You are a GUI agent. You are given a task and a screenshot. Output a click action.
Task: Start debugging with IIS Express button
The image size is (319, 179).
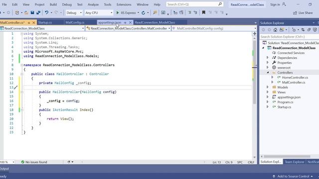(126, 13)
